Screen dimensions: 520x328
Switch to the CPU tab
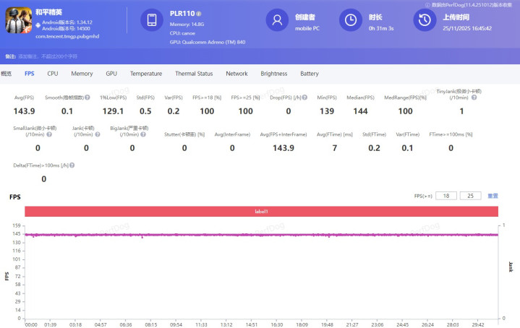[53, 74]
